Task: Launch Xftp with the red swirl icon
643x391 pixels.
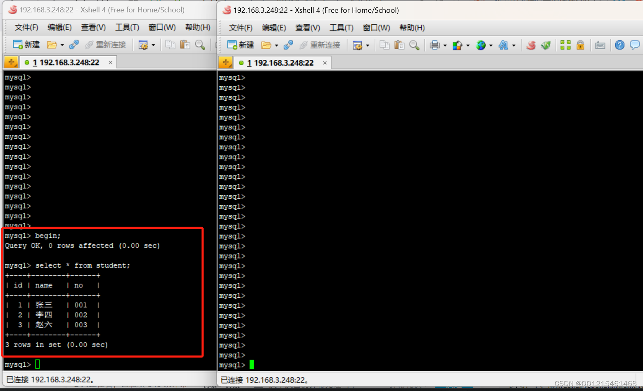Action: (531, 45)
